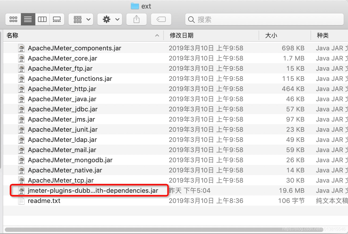Click the 2019年3月10日 上午8:36 date

click(x=206, y=201)
